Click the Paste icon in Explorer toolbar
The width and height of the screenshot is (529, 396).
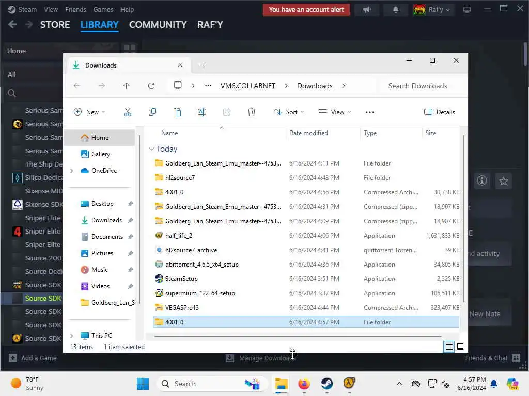(x=177, y=112)
